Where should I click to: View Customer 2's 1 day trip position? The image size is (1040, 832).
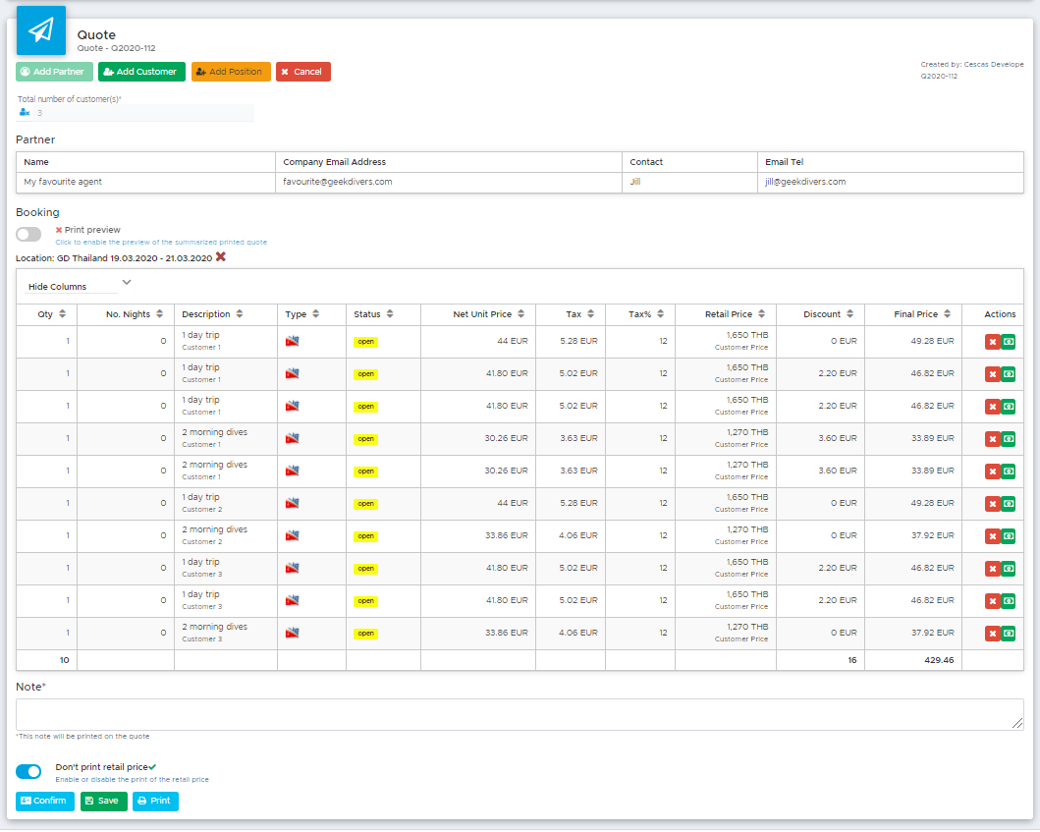click(x=1009, y=504)
